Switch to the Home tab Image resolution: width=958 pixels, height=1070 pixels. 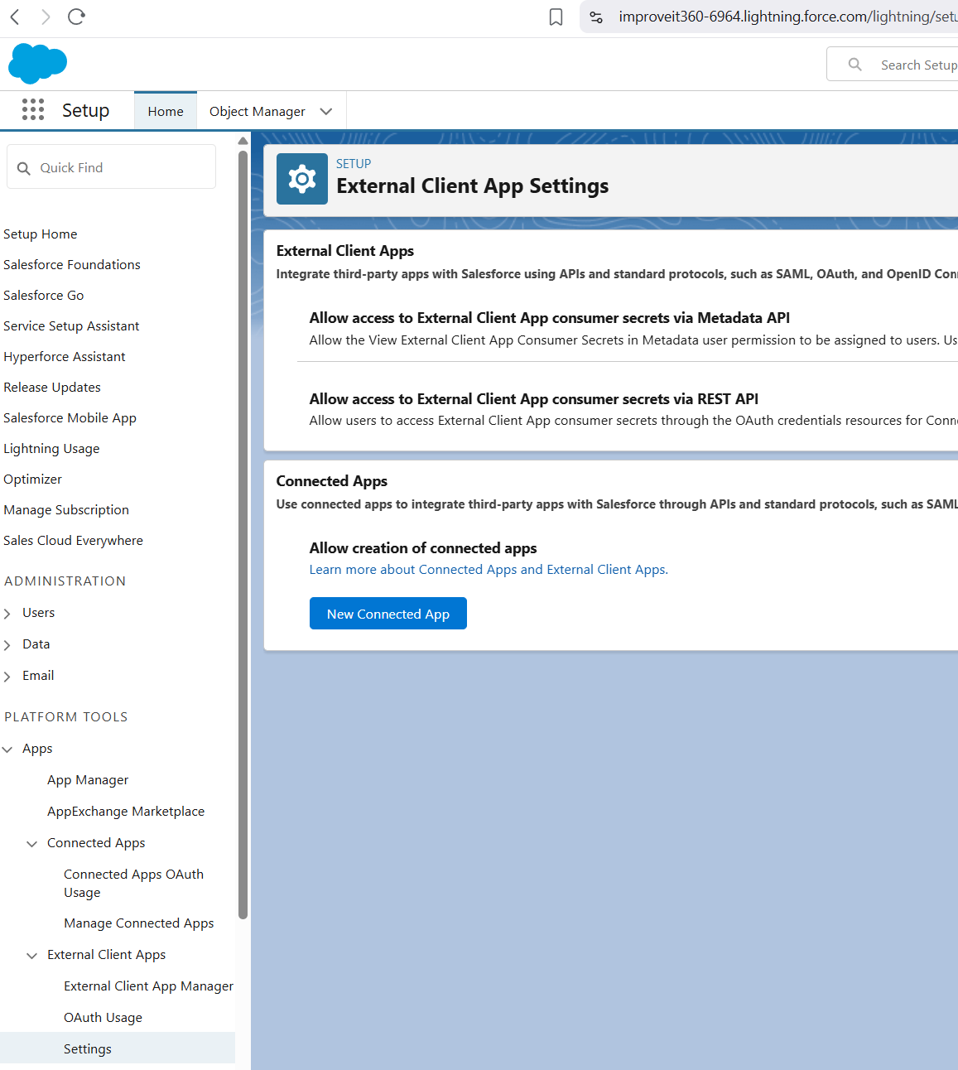tap(166, 112)
